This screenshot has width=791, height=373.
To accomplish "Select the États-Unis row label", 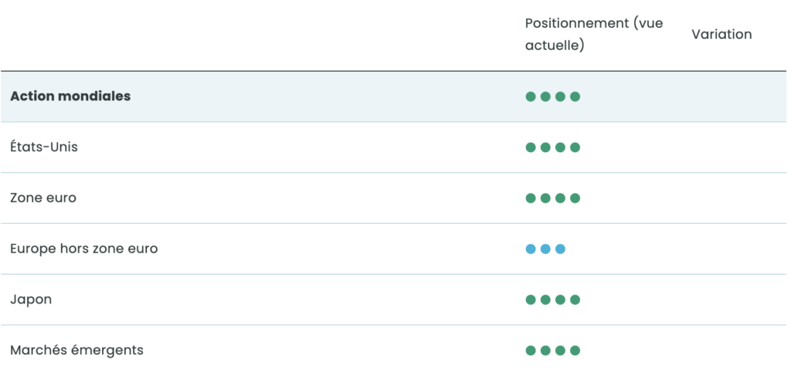I will coord(44,147).
